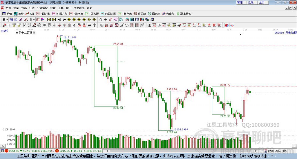Open the 行情 market quotes view
The image size is (297, 159).
[x=7, y=14]
